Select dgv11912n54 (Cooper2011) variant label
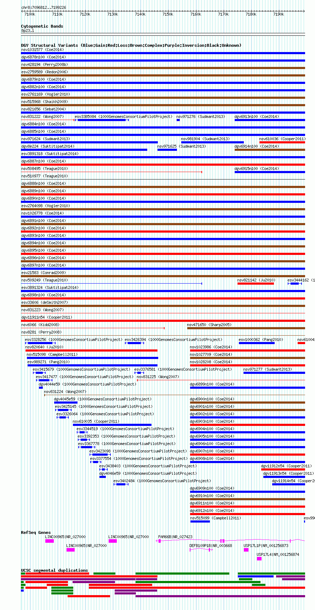Image resolution: width=315 pixels, height=610 pixels. [286, 466]
